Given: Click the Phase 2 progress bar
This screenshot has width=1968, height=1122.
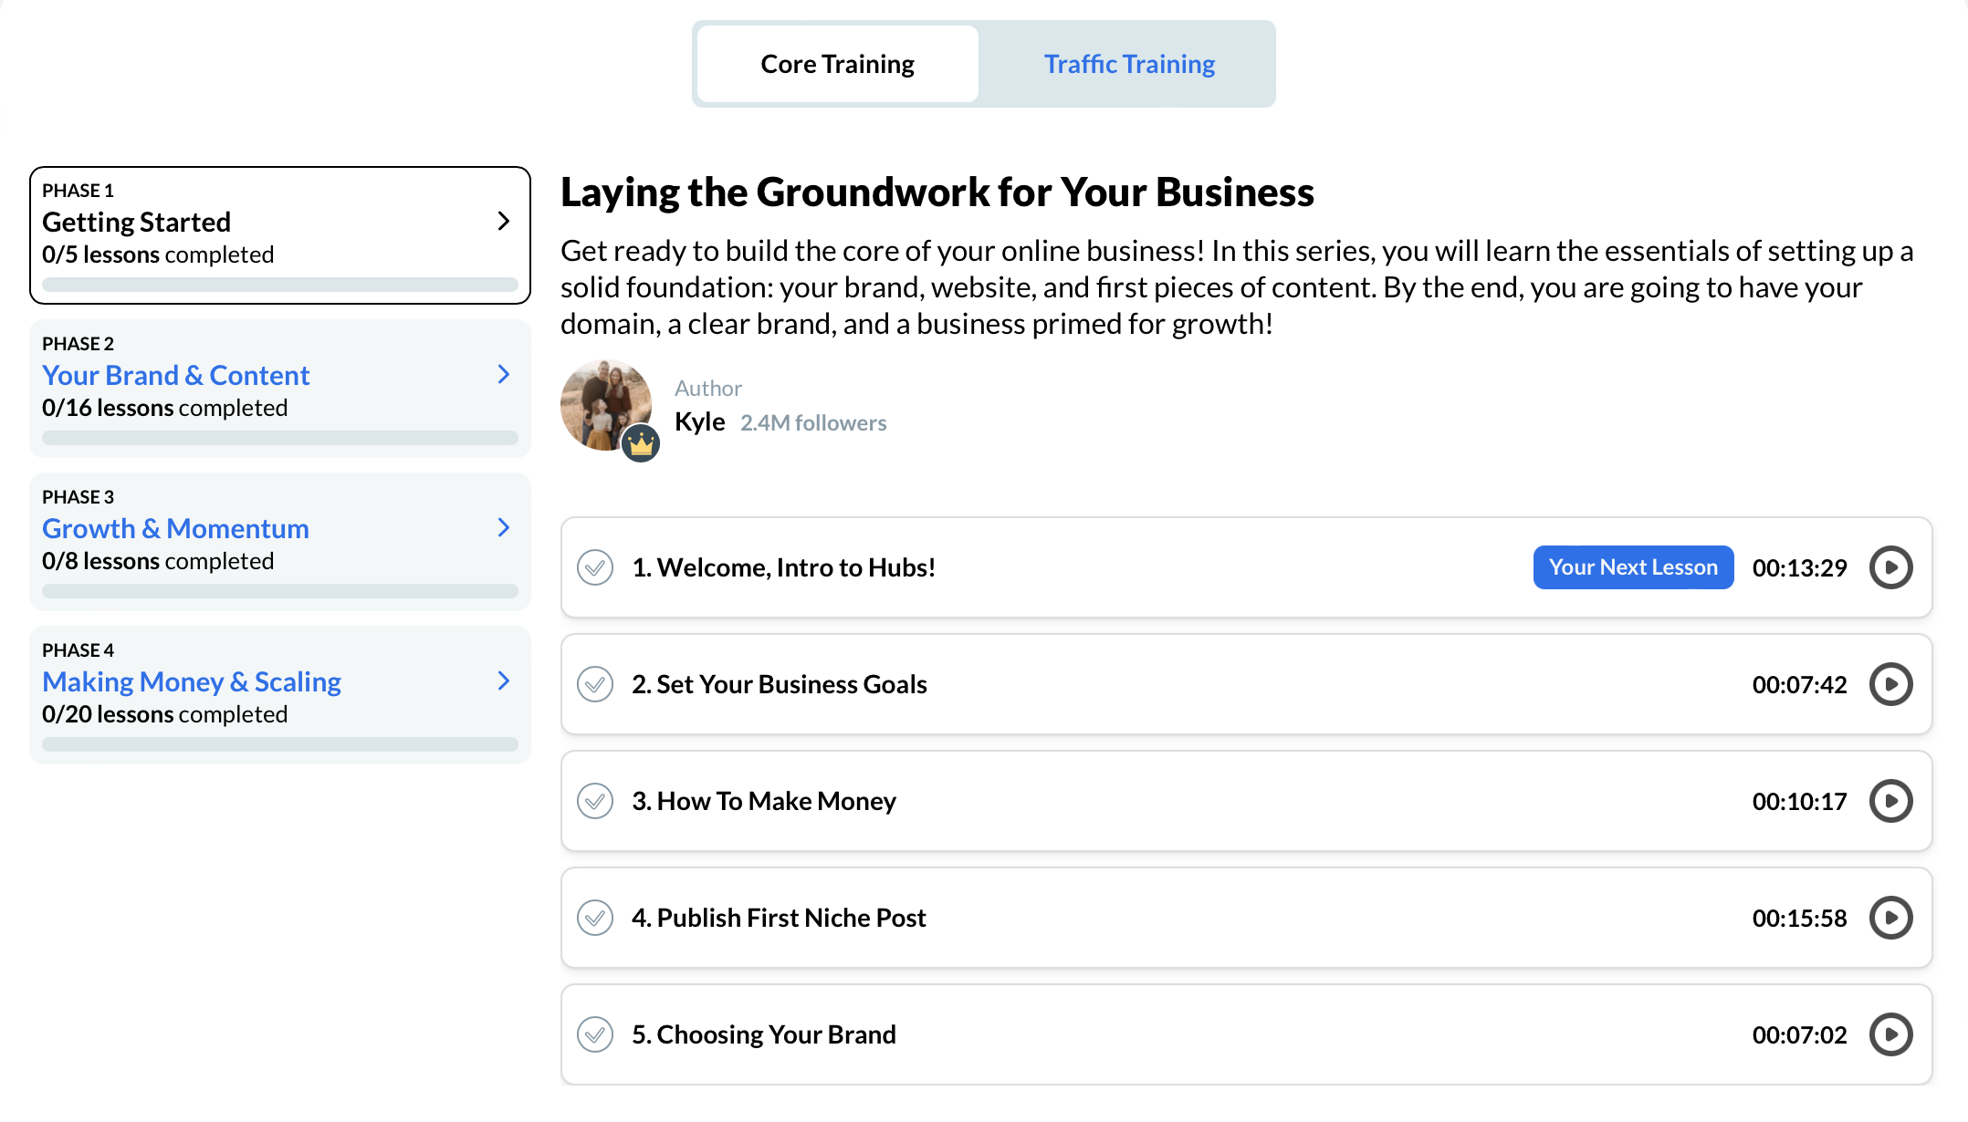Looking at the screenshot, I should (280, 438).
